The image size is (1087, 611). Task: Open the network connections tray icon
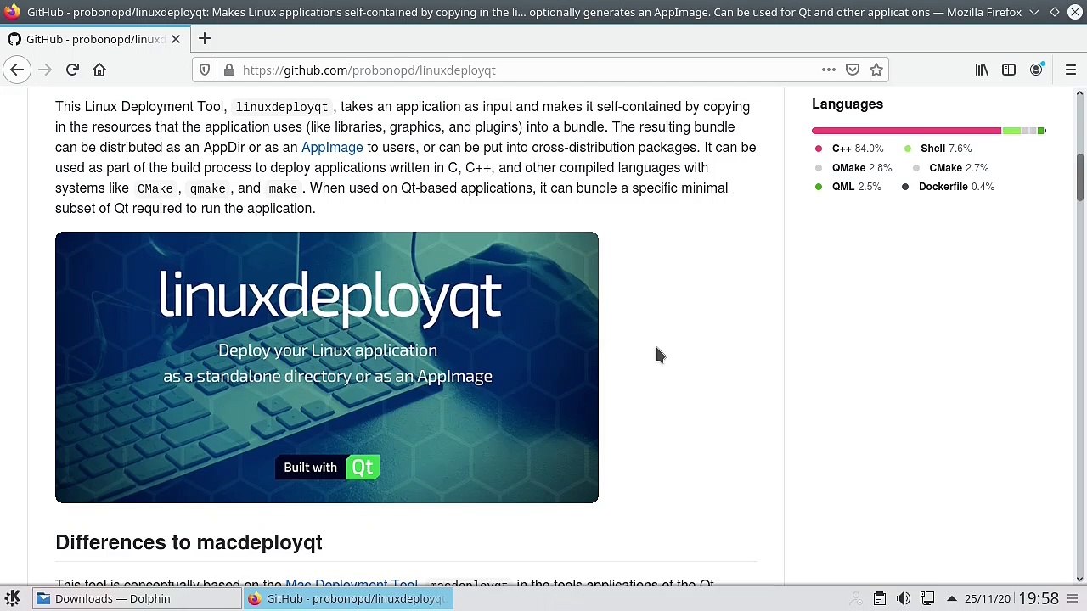tap(927, 598)
